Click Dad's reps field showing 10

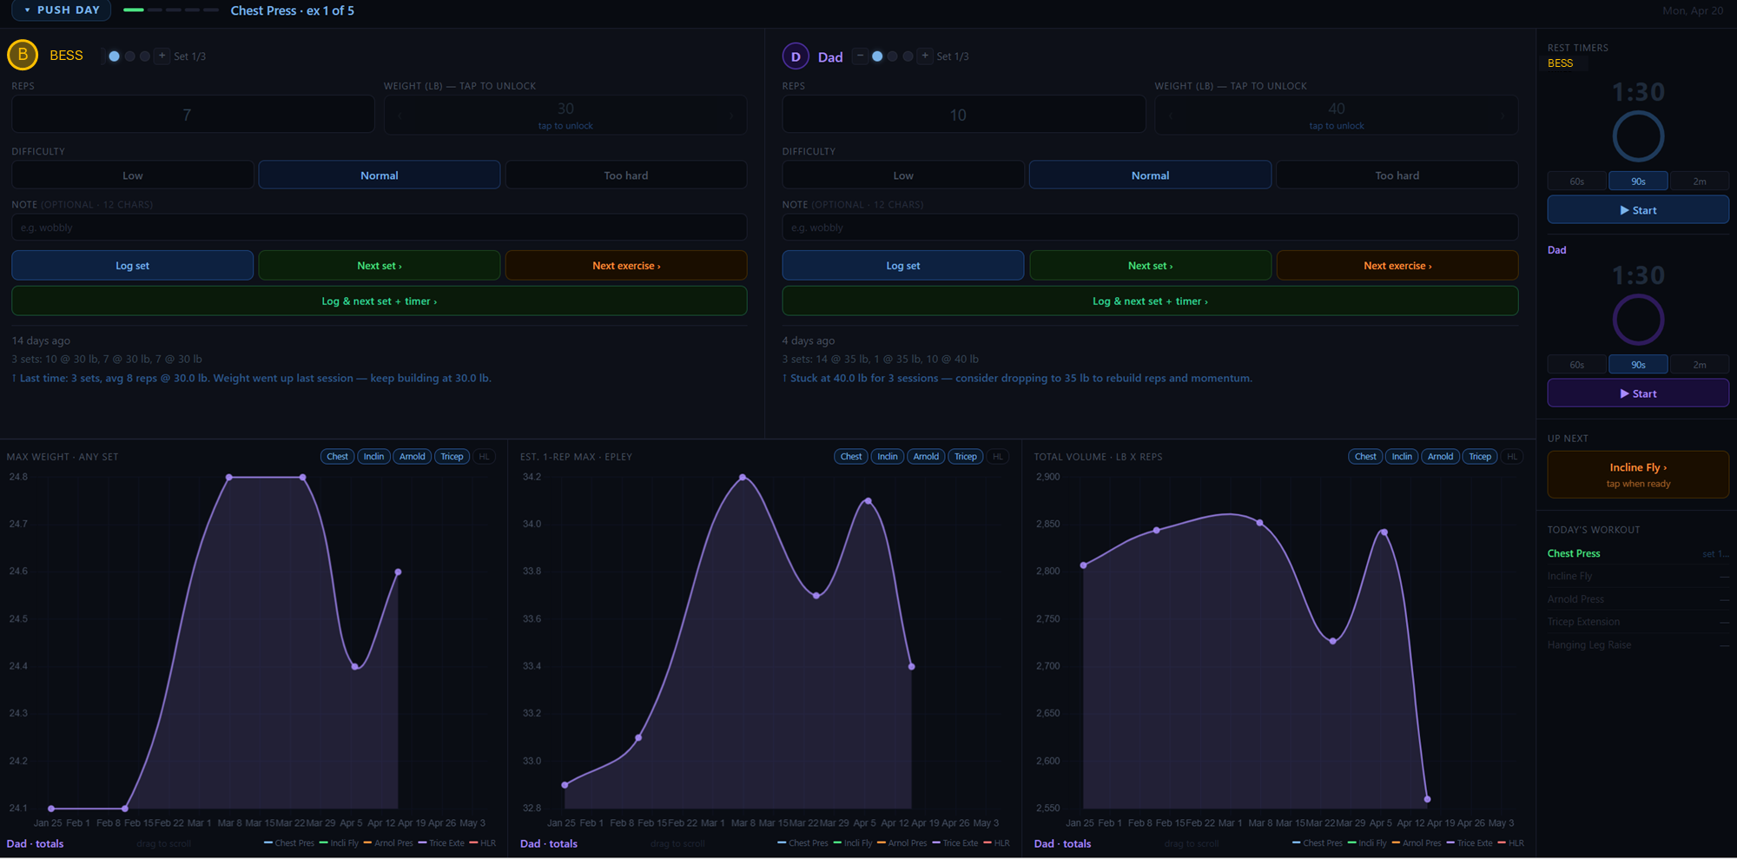pos(963,115)
